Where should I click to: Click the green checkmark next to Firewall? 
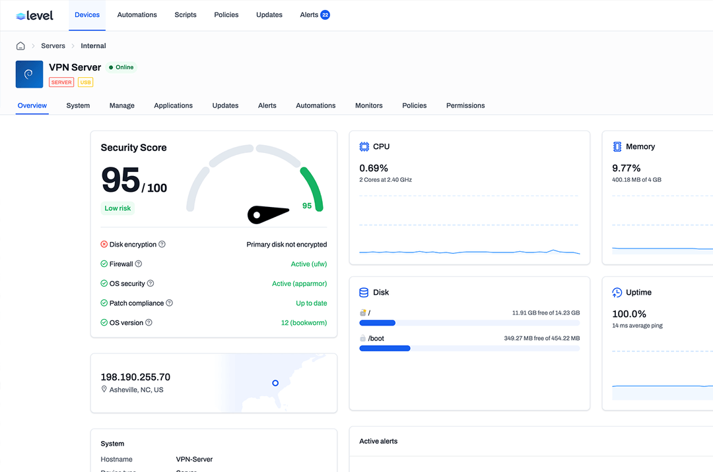point(103,264)
